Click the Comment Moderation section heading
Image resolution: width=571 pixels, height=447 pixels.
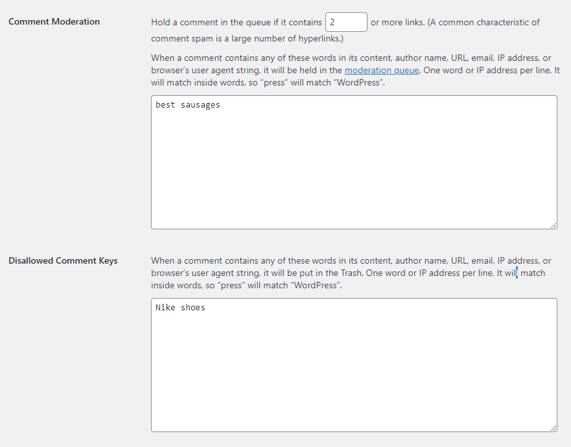coord(54,21)
